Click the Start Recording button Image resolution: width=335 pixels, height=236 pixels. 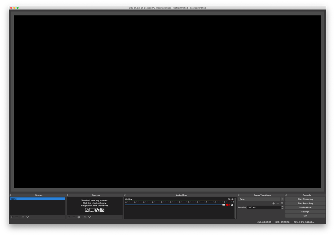[x=305, y=203]
